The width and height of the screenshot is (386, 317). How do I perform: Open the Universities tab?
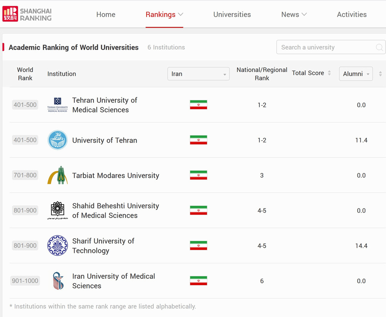pyautogui.click(x=232, y=15)
